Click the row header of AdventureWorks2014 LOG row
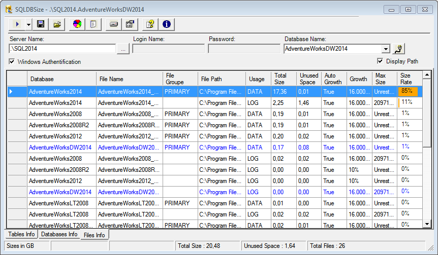438x255 pixels. (17, 102)
